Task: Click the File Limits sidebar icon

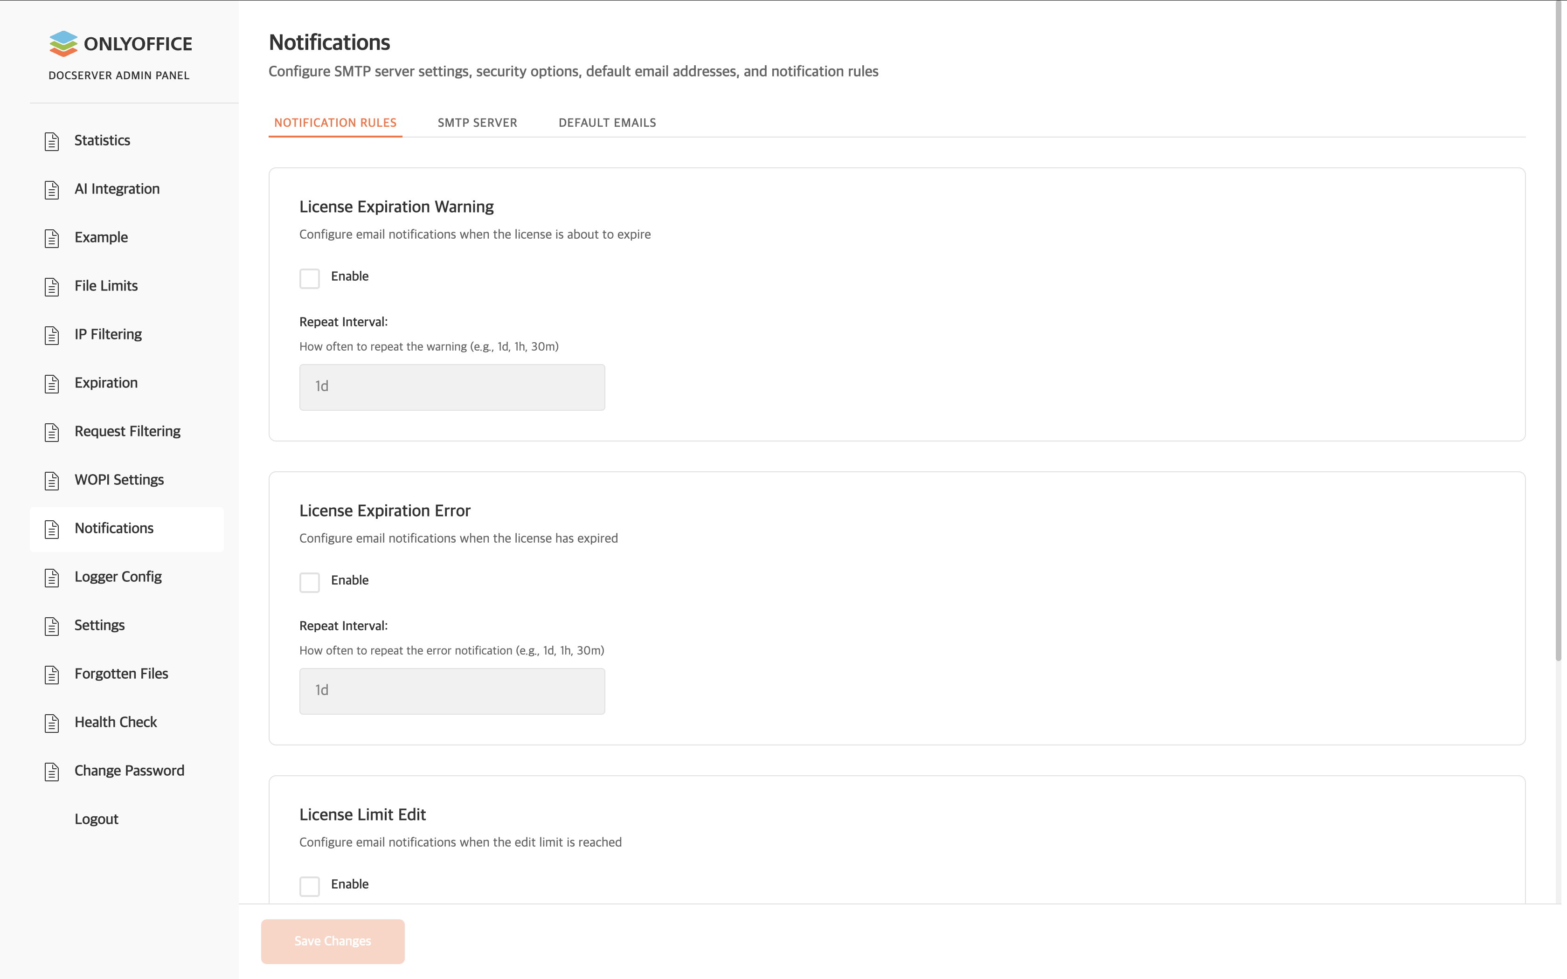Action: click(52, 286)
